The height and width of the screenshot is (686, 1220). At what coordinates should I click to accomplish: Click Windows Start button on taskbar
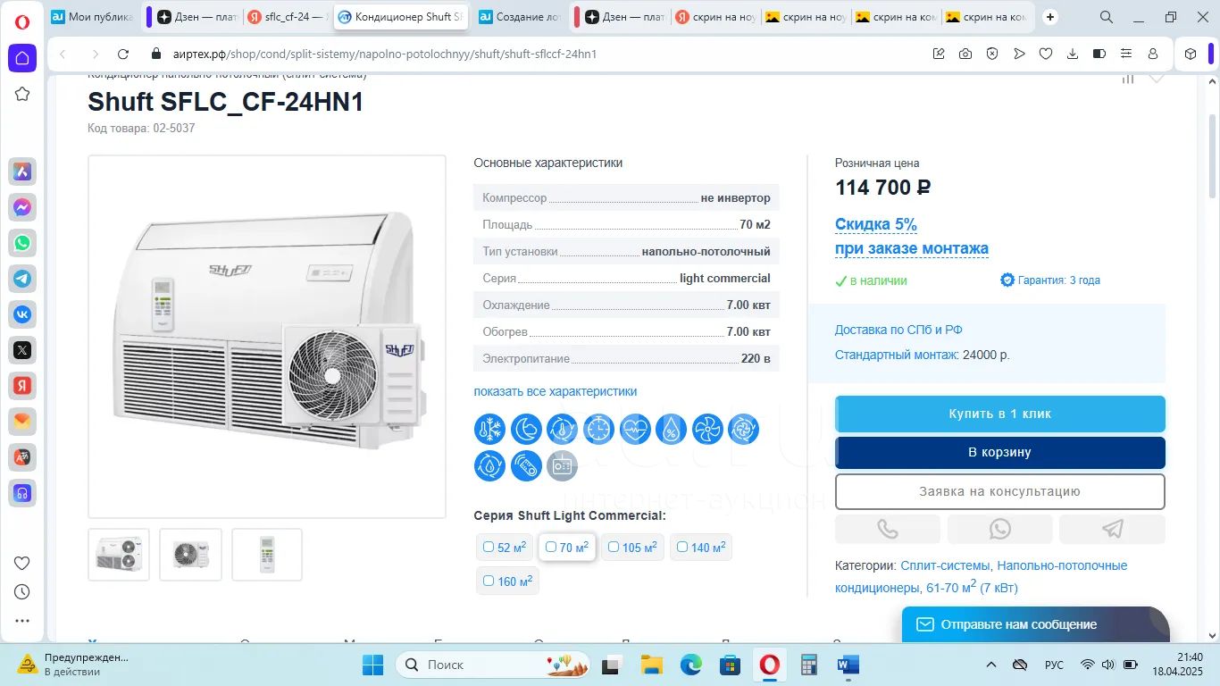click(372, 665)
